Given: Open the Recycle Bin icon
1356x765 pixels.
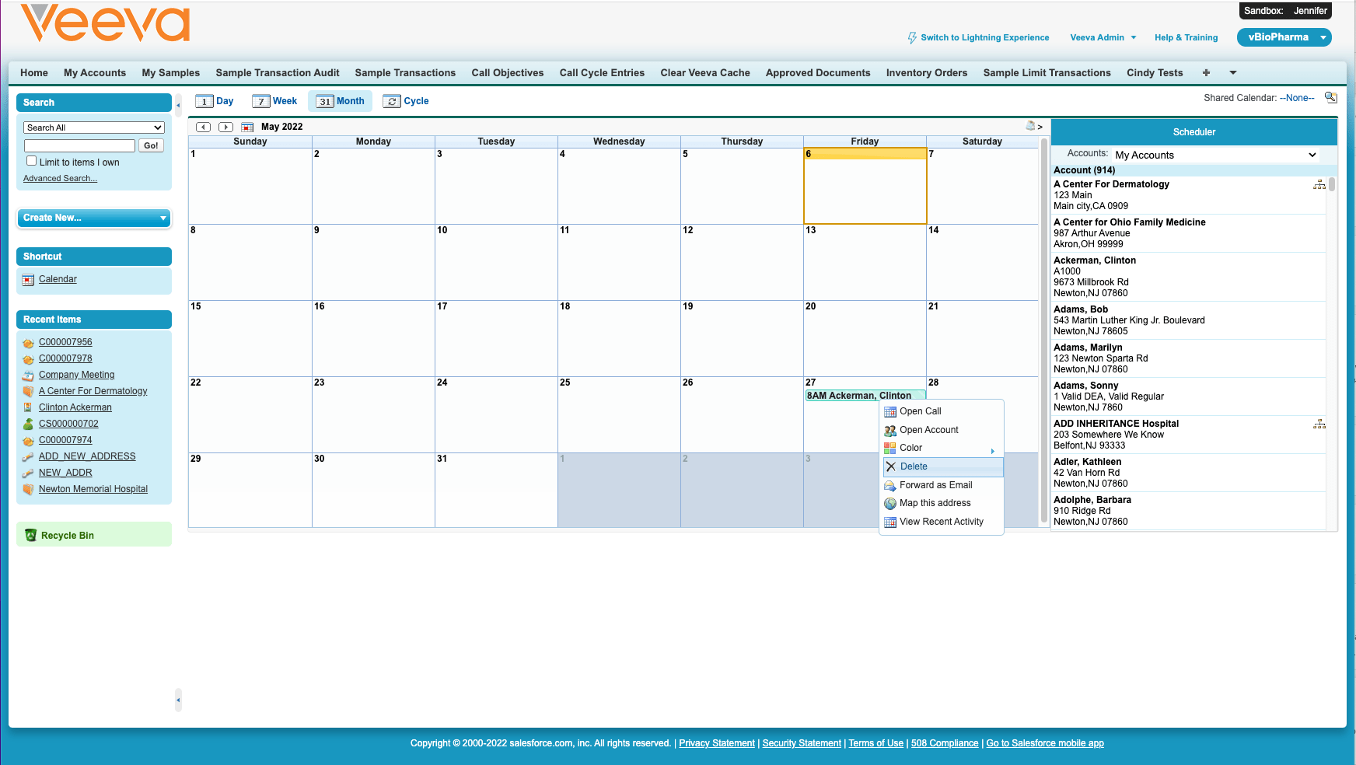Looking at the screenshot, I should [x=32, y=535].
